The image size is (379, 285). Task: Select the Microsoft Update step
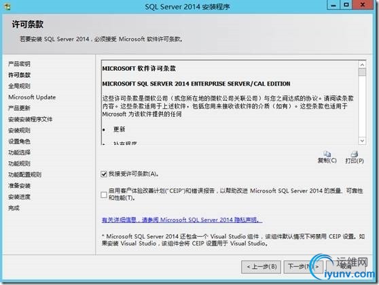point(32,97)
